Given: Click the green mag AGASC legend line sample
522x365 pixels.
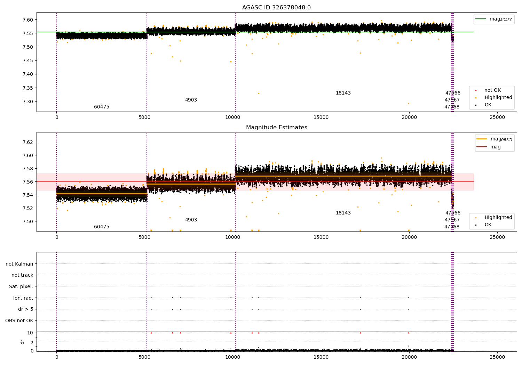Looking at the screenshot, I should tap(481, 19).
